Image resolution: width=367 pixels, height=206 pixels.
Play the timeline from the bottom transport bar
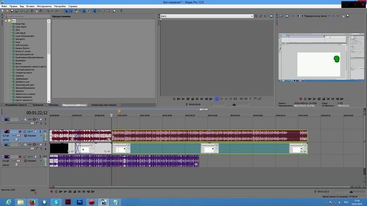coord(65,192)
